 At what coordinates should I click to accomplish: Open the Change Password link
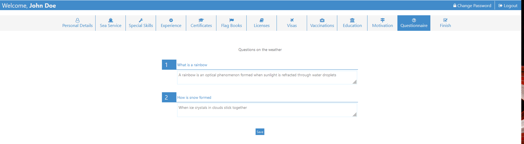472,5
